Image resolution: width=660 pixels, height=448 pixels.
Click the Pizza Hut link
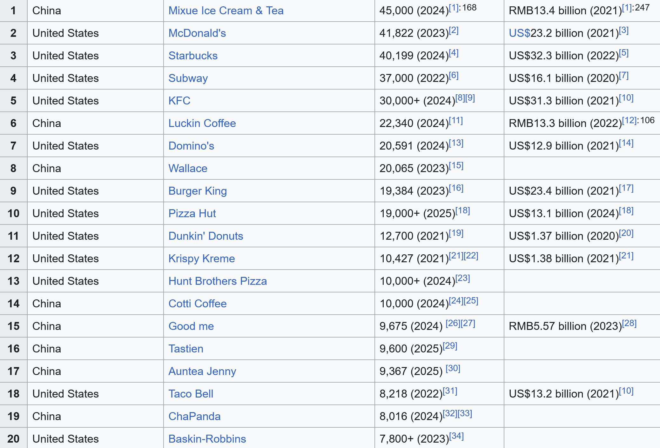192,213
